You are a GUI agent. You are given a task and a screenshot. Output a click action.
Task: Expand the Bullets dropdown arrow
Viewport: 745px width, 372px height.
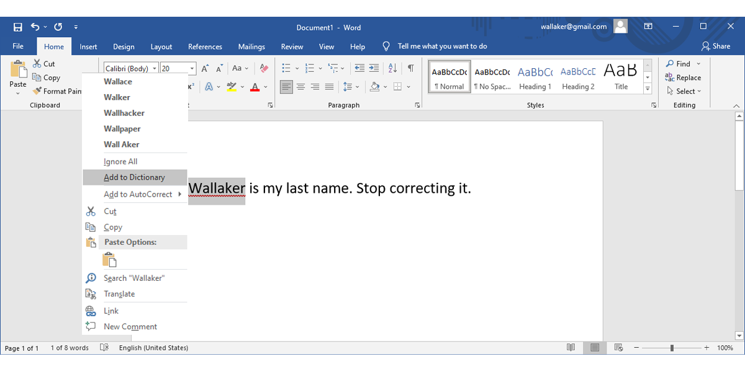pyautogui.click(x=296, y=68)
